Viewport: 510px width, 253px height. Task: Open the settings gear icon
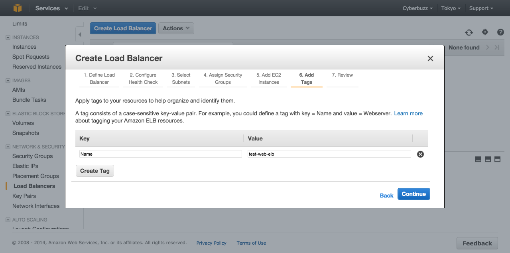(485, 32)
